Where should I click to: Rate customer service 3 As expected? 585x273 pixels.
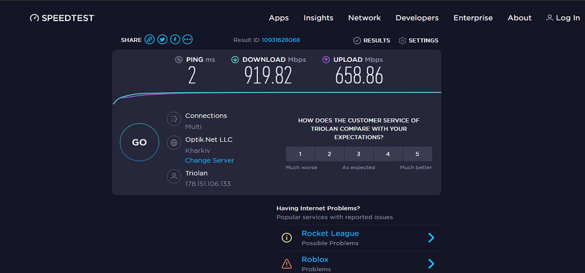click(359, 154)
